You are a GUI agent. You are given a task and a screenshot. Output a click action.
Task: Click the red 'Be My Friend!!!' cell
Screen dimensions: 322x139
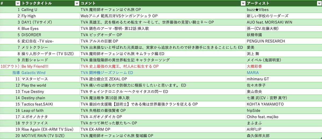point(50,66)
